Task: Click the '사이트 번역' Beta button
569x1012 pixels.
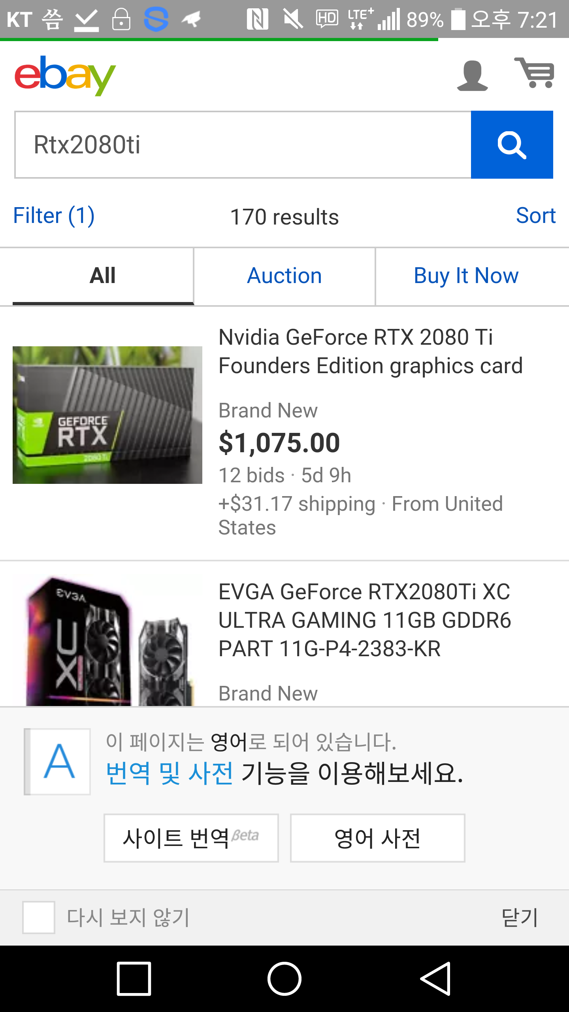Action: pos(191,838)
